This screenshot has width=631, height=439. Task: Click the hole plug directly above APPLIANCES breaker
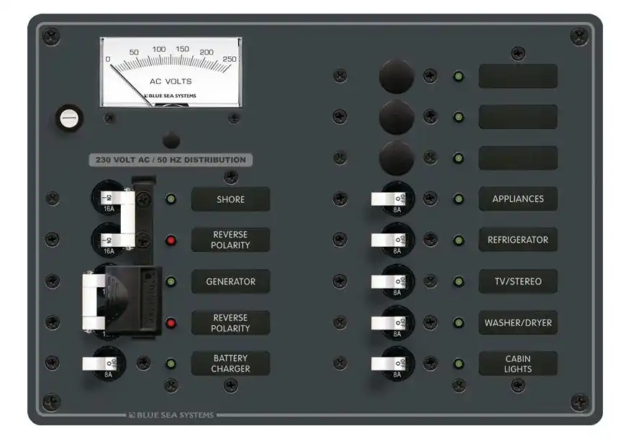tap(396, 158)
